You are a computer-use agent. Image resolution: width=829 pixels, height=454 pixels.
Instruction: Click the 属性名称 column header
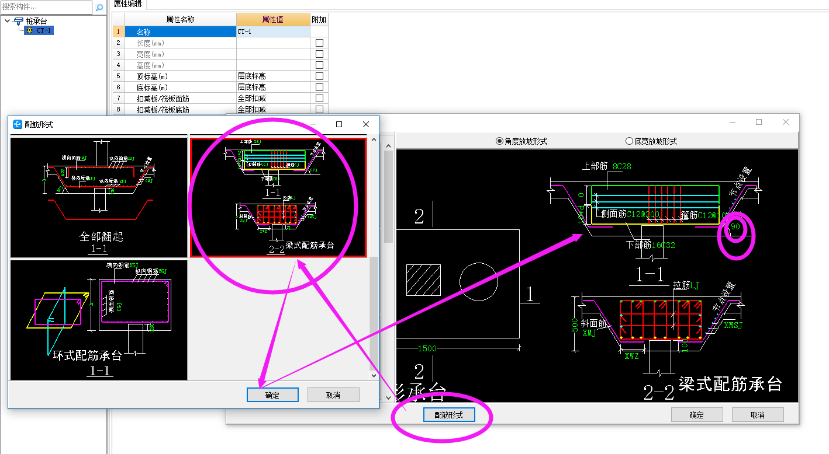[180, 19]
